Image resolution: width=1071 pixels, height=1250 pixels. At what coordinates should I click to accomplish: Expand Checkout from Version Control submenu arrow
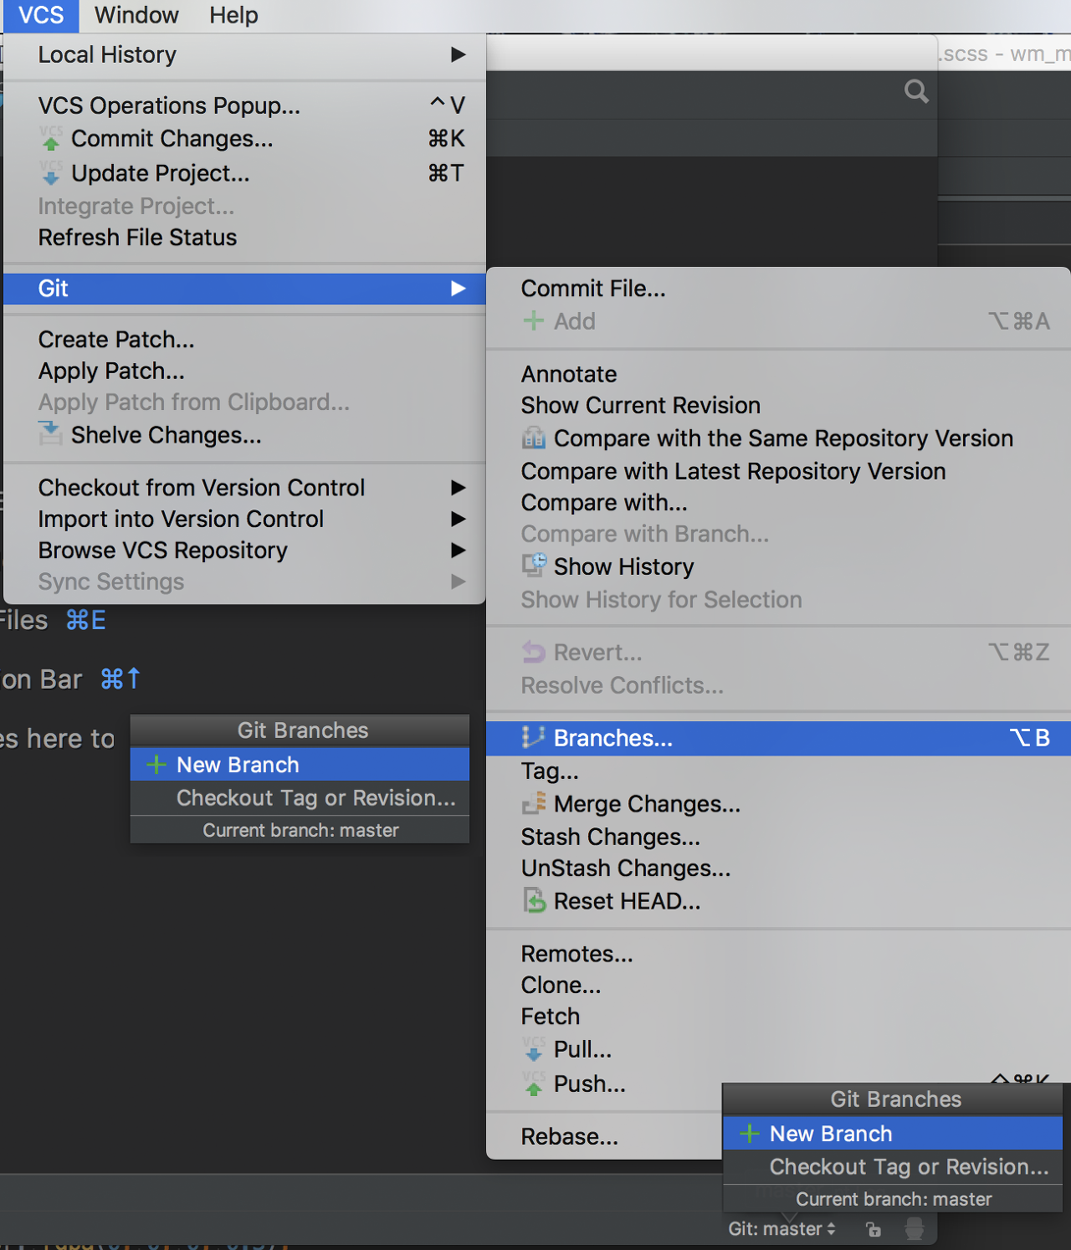pos(458,488)
